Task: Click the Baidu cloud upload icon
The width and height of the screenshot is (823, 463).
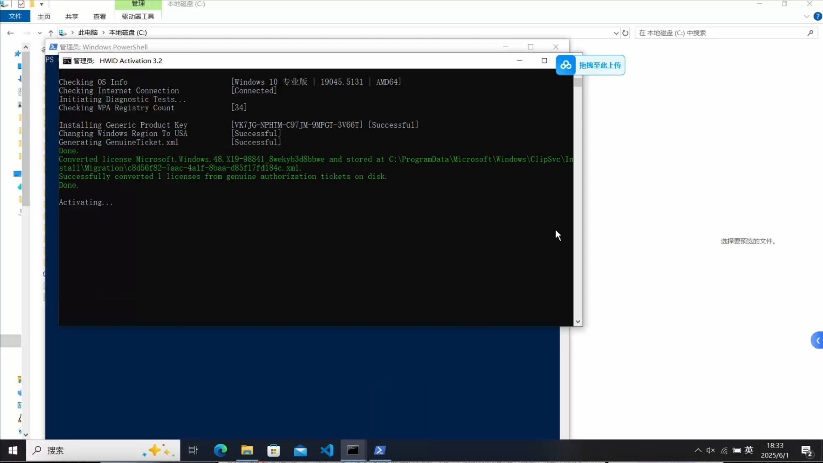Action: [x=566, y=65]
